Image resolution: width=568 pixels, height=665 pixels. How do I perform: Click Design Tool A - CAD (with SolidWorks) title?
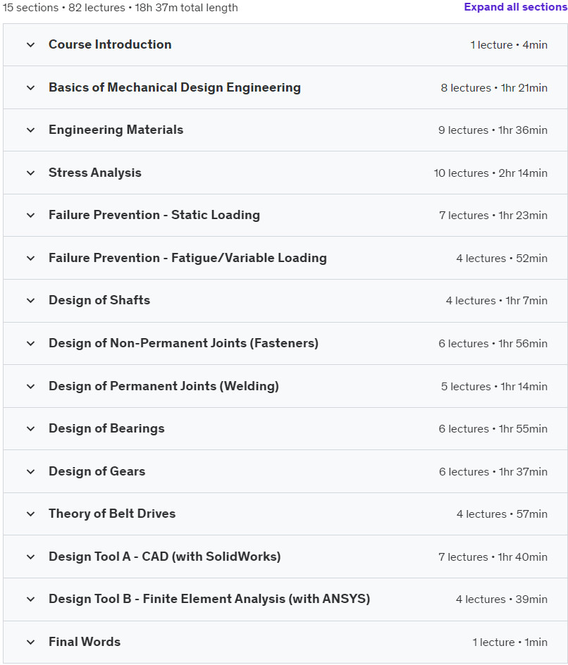[165, 557]
